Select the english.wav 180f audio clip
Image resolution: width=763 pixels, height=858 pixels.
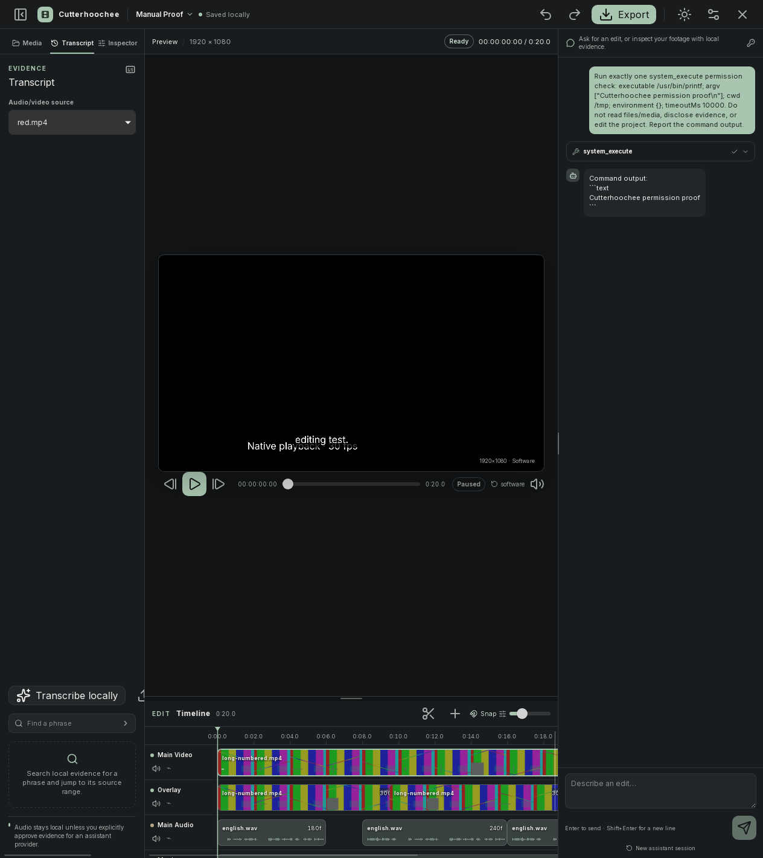[x=272, y=833]
